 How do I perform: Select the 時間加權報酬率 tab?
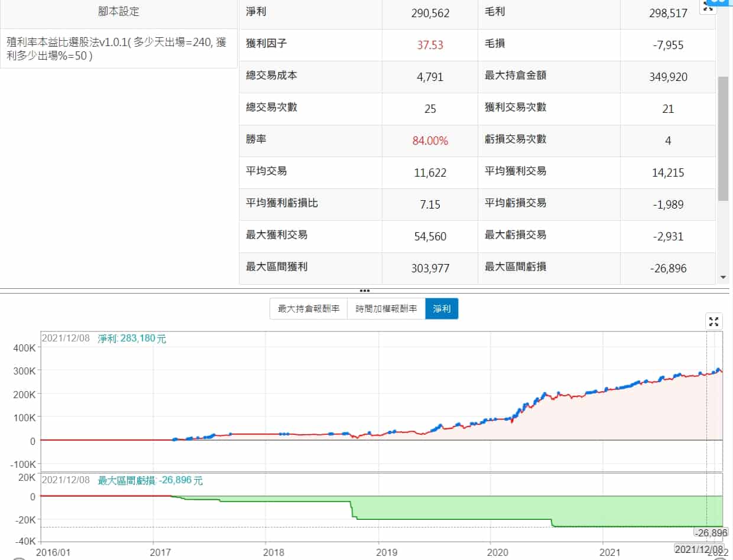(x=386, y=309)
